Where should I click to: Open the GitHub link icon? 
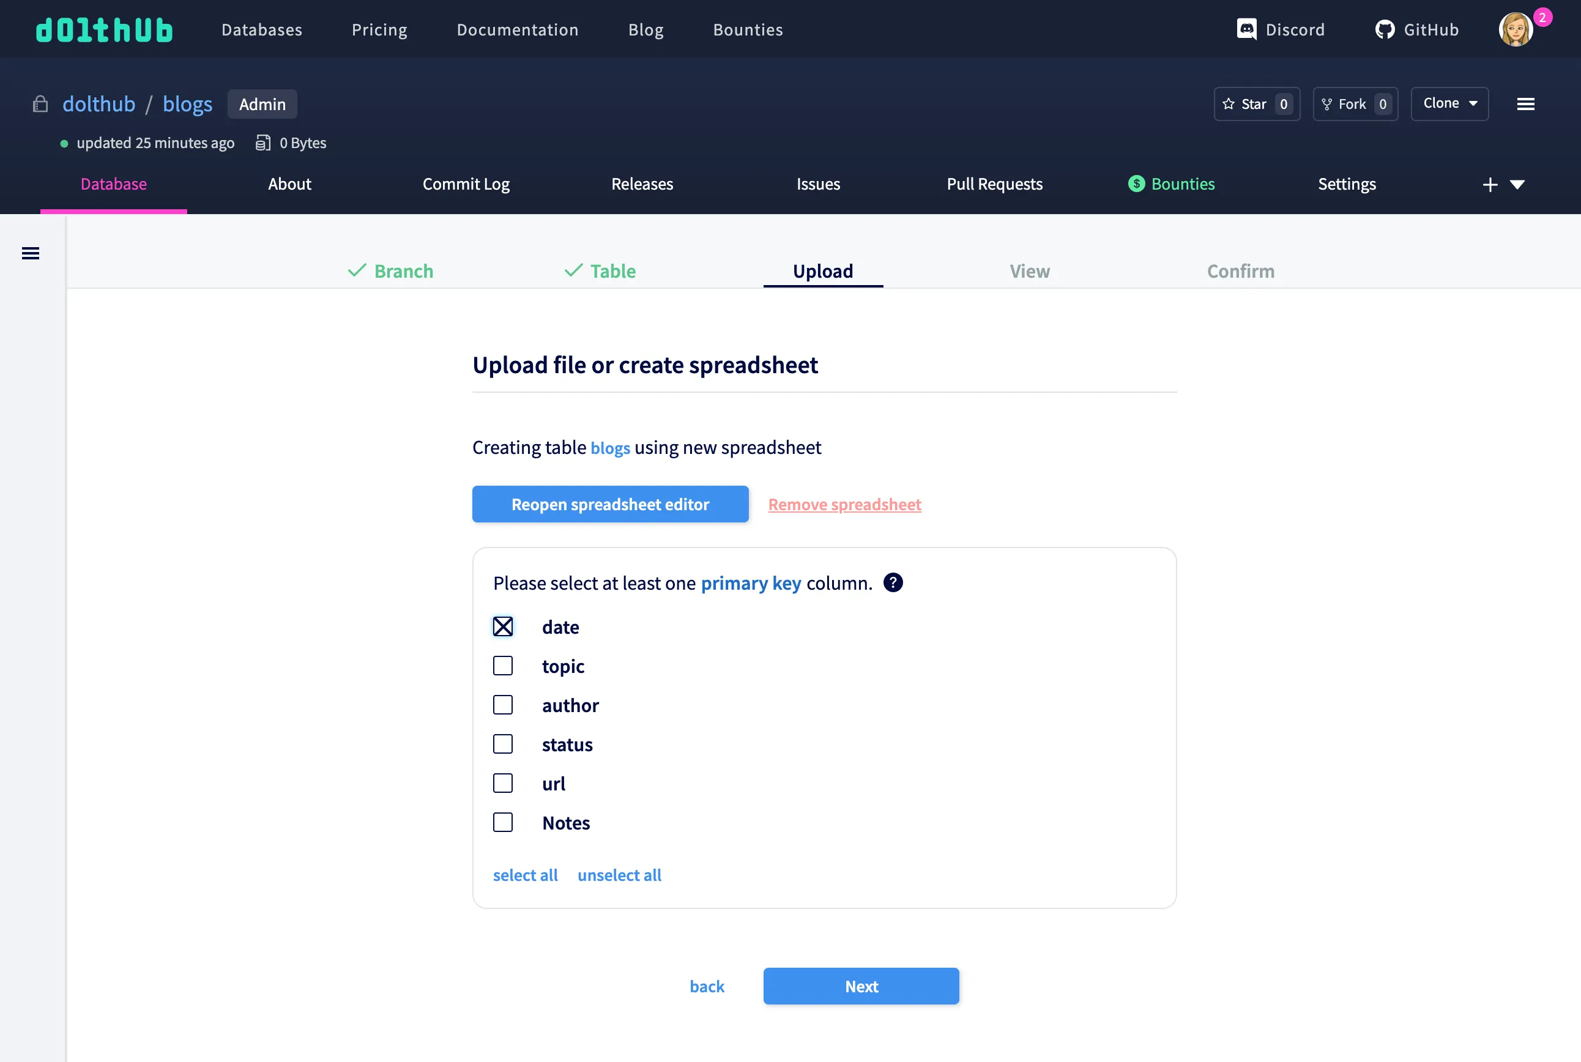point(1385,30)
